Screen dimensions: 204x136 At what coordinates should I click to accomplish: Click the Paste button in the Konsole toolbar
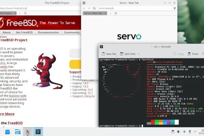[x=193, y=54]
